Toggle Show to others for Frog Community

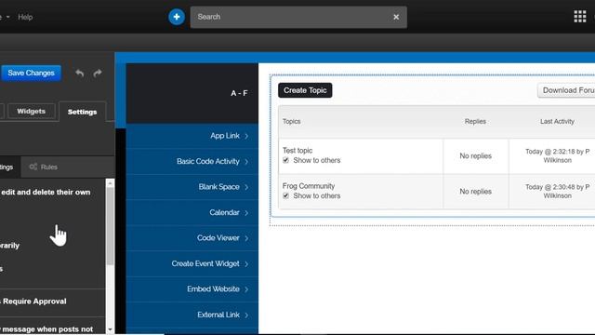(x=285, y=196)
